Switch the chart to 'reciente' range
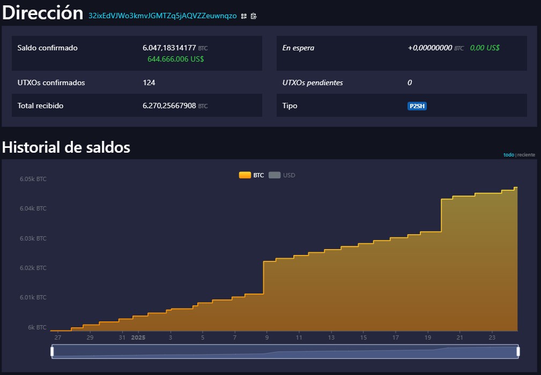 pos(526,155)
